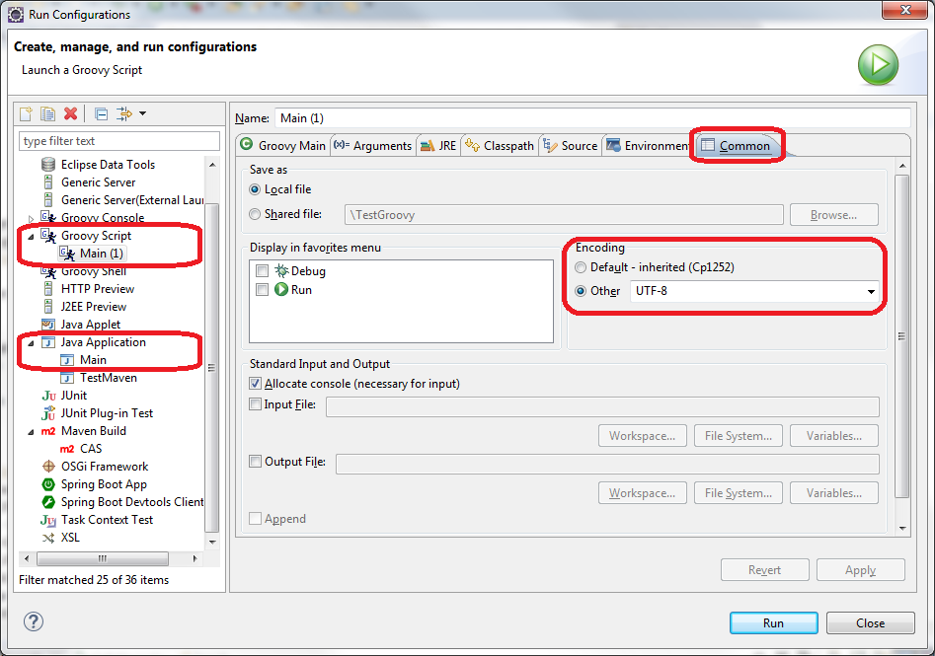Click the Browse button for shared file

coord(833,215)
